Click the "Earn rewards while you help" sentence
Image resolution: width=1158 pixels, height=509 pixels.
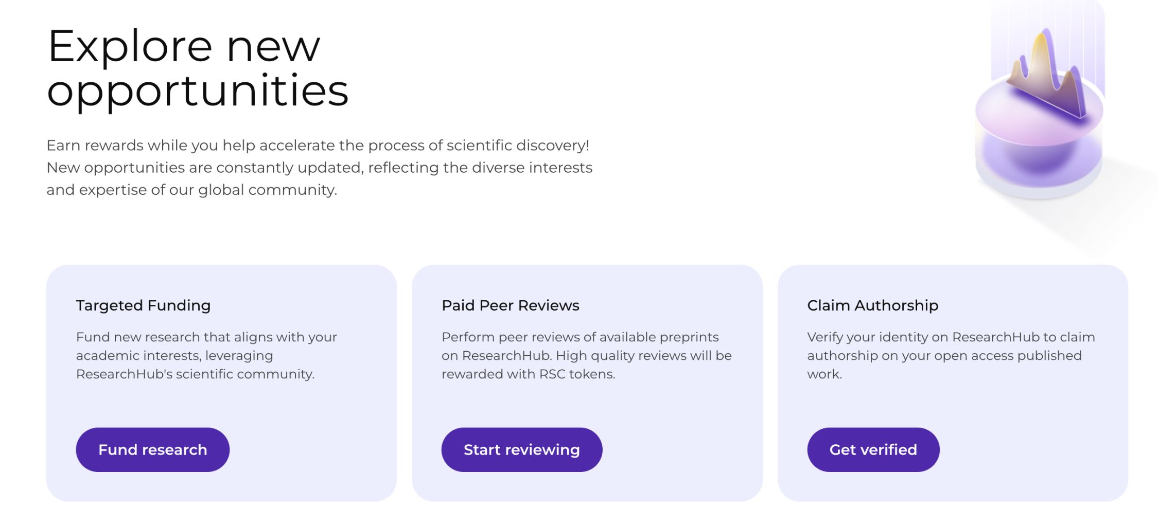point(318,146)
